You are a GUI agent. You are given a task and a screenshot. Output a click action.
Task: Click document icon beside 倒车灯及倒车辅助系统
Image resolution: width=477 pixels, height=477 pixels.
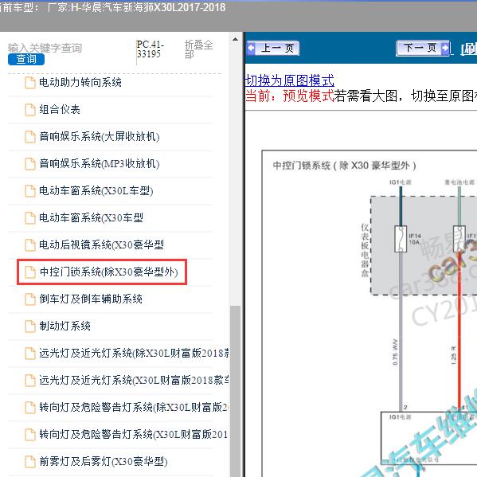(x=29, y=299)
